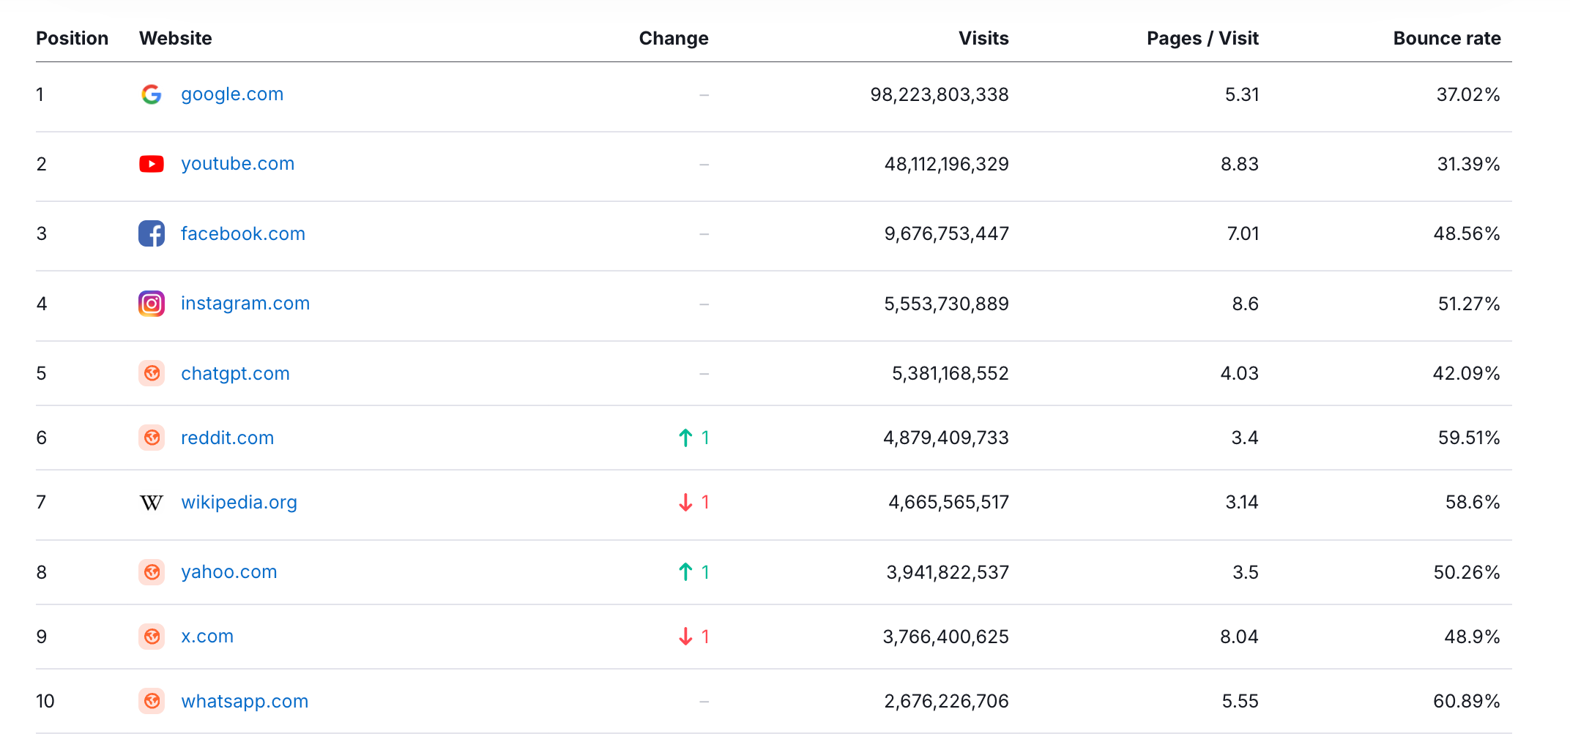Visit the yahoo.com link

(229, 572)
